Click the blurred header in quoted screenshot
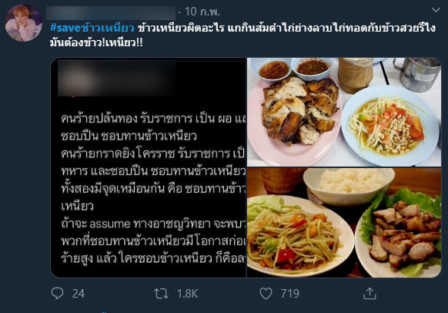 point(116,78)
